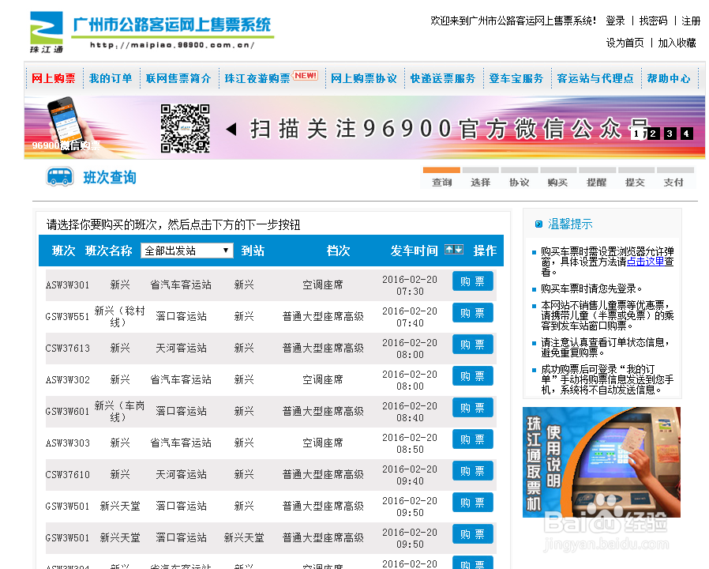Click the 查询 progress step
Screen dimensions: 709x569
(x=442, y=183)
